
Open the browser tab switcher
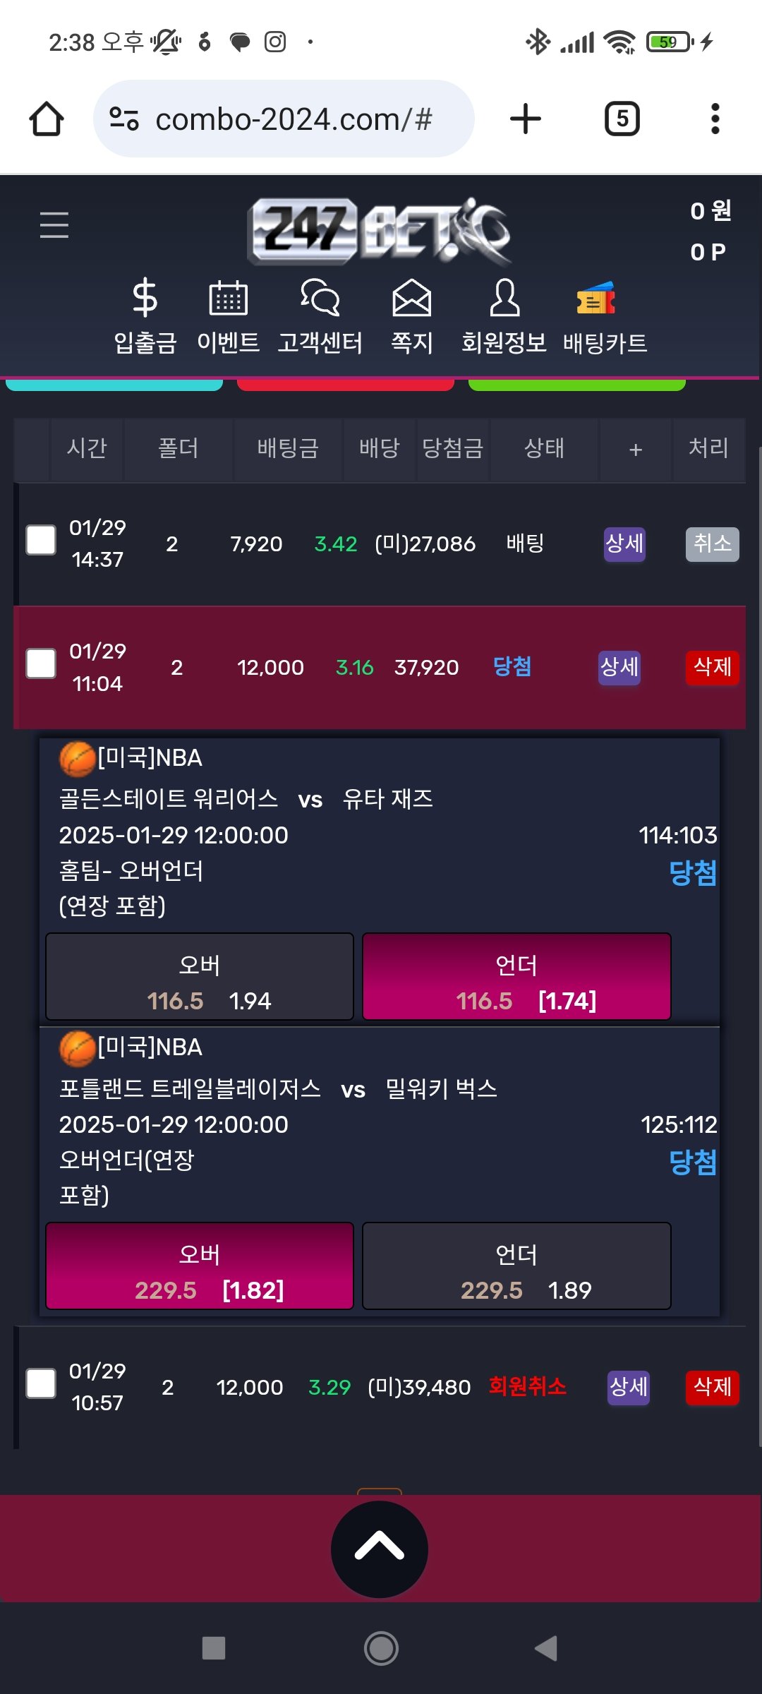pos(622,119)
